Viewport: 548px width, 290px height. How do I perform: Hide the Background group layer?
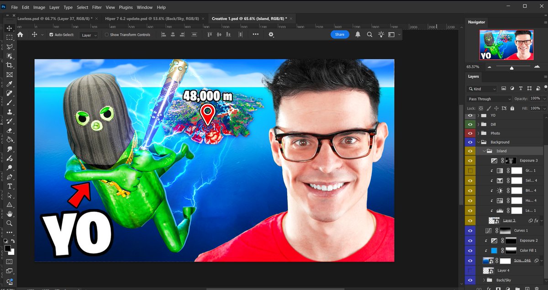click(x=470, y=142)
